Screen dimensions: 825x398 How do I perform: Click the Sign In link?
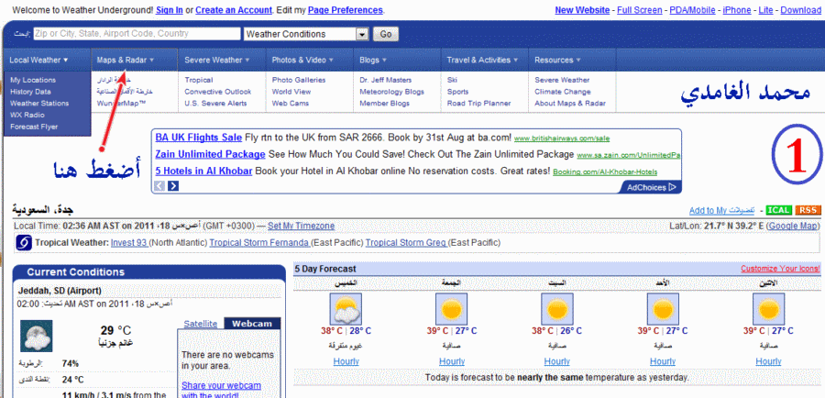coord(170,10)
